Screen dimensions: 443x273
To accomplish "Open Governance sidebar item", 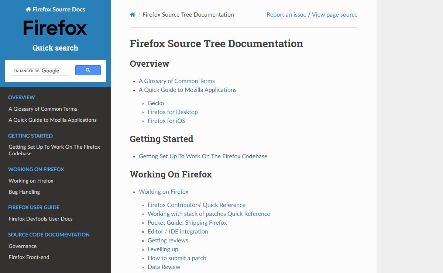I will [x=23, y=246].
